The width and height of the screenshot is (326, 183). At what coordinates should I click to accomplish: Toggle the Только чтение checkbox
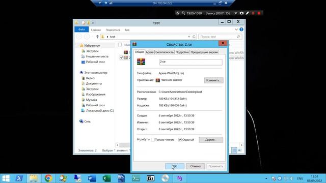pyautogui.click(x=153, y=140)
